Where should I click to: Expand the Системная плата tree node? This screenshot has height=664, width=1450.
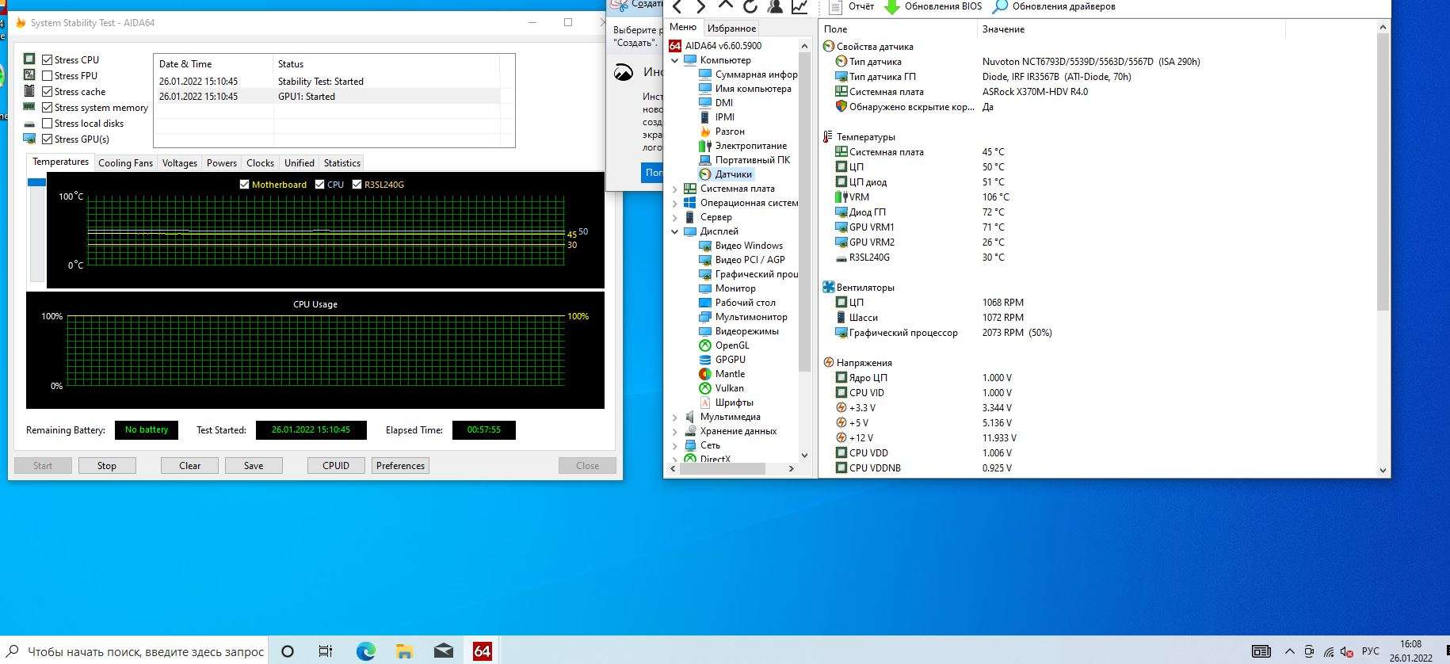(675, 189)
